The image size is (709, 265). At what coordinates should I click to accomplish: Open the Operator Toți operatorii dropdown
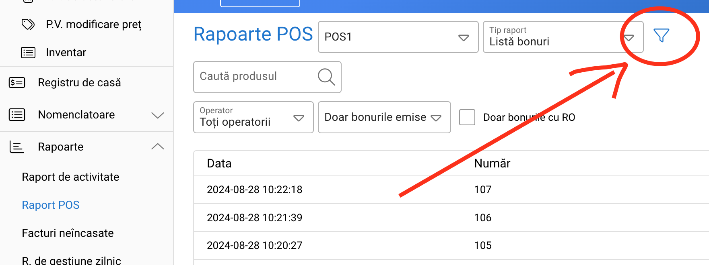(254, 117)
